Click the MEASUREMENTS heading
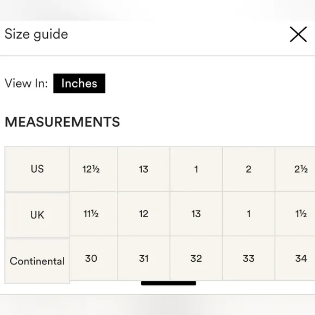Image resolution: width=315 pixels, height=315 pixels. [62, 122]
